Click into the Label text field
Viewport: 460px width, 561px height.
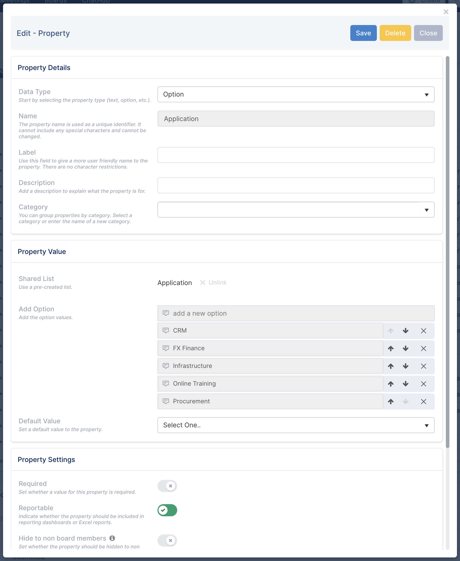(x=296, y=155)
